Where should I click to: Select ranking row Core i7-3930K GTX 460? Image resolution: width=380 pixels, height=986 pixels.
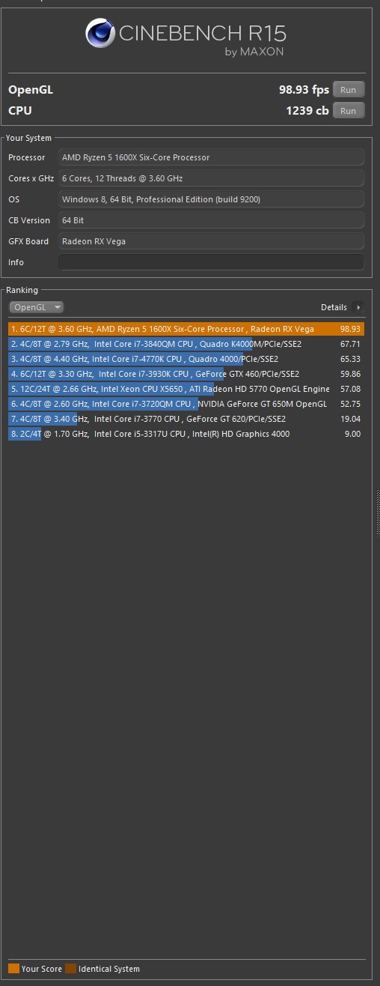coord(186,374)
